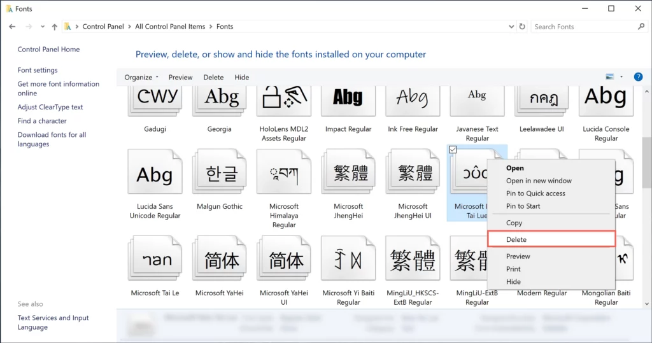Click the Hide toolbar button
Image resolution: width=652 pixels, height=343 pixels.
coord(241,78)
